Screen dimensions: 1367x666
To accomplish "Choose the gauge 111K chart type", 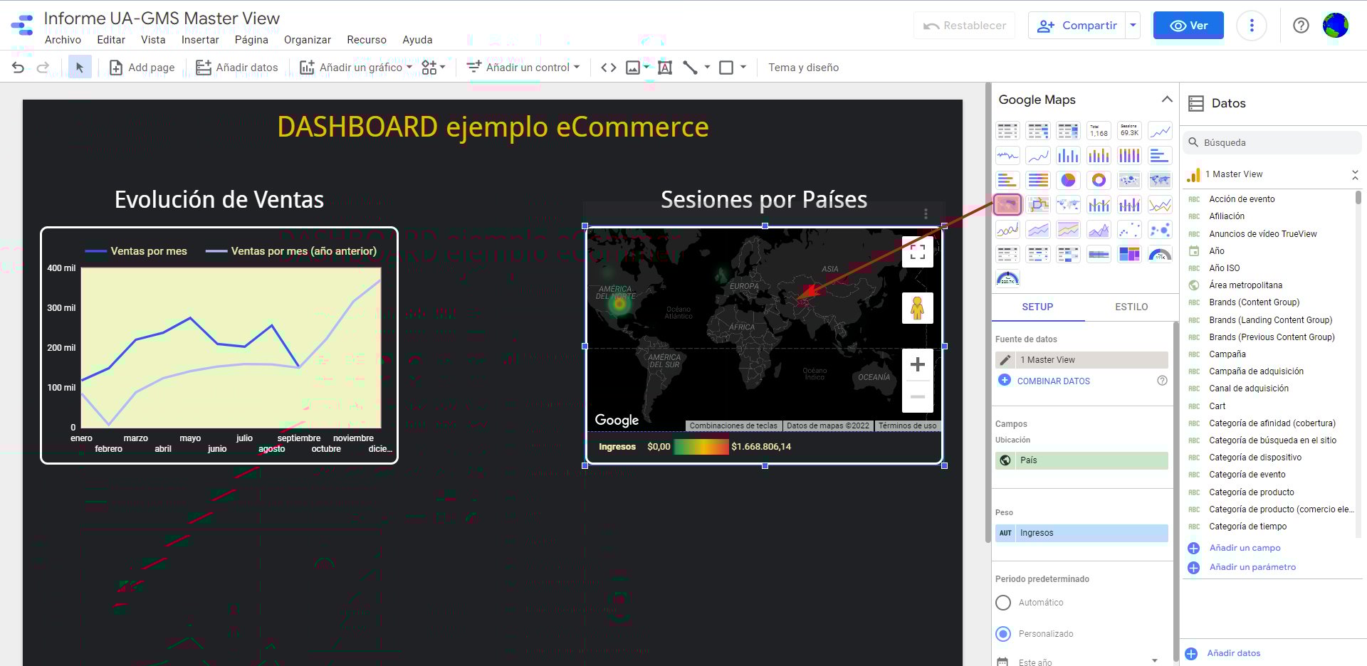I will (1160, 254).
